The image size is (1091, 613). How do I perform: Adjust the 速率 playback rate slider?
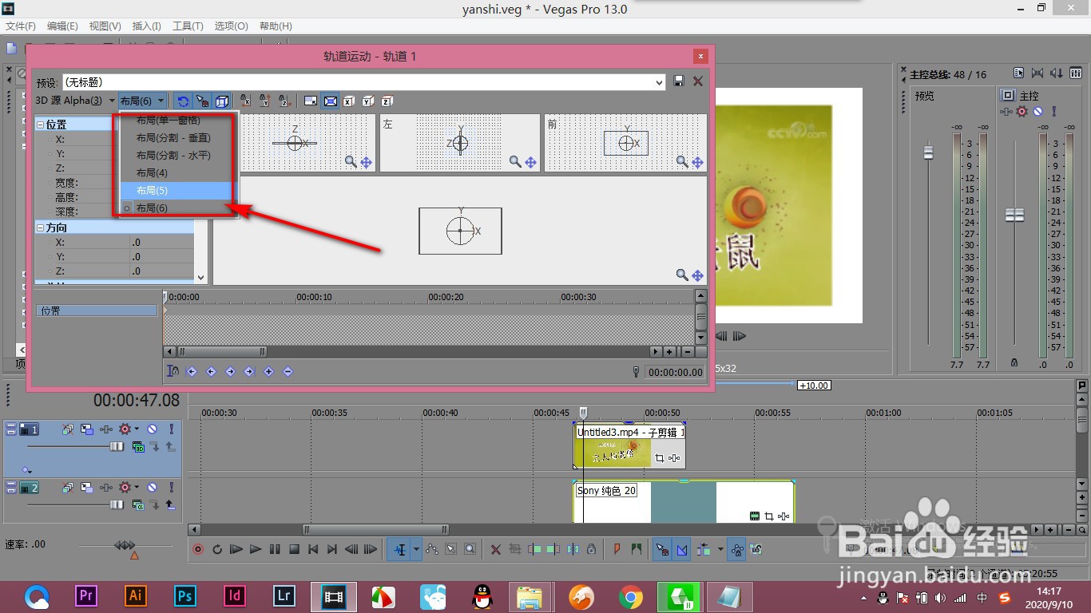(125, 545)
